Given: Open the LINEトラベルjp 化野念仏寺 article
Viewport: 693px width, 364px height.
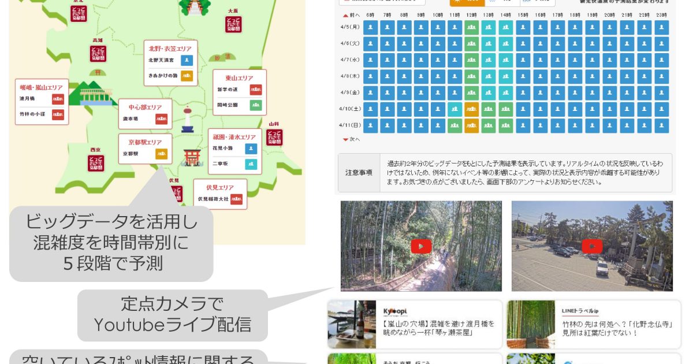Looking at the screenshot, I should (594, 324).
